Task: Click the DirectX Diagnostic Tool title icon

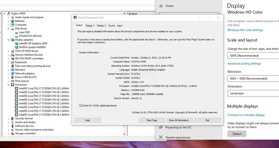Action: 75,17
